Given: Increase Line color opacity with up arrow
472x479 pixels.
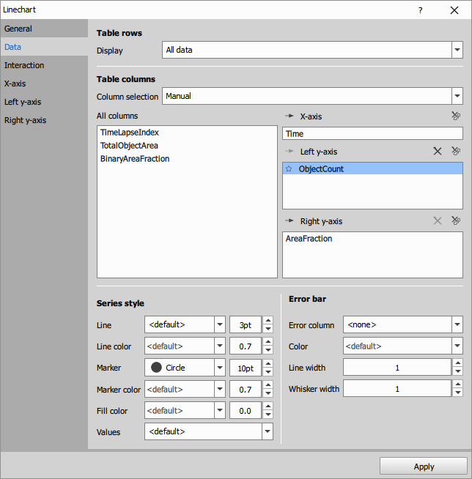Looking at the screenshot, I should (268, 342).
